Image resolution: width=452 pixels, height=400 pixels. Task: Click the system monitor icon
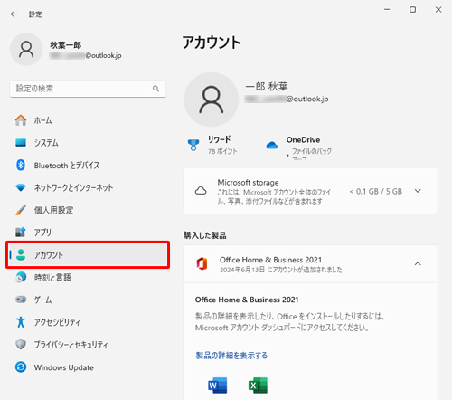(x=21, y=142)
